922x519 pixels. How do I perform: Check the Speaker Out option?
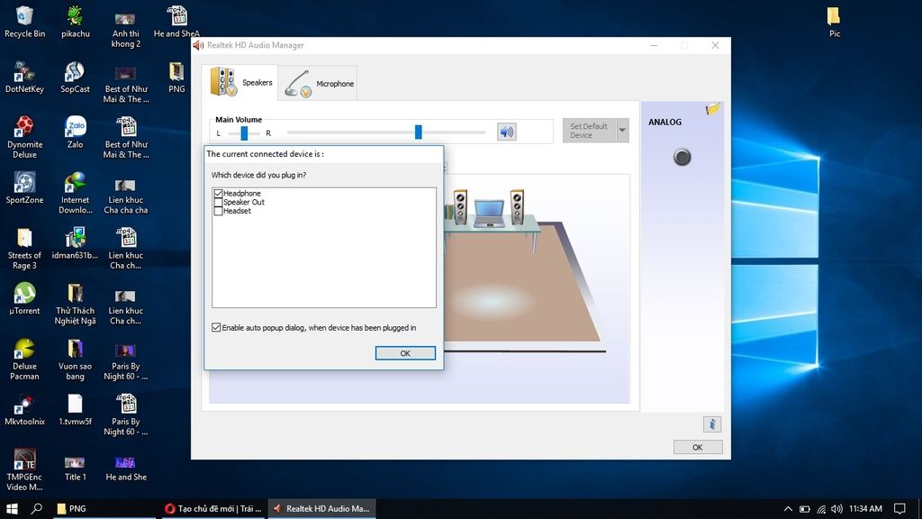[219, 203]
